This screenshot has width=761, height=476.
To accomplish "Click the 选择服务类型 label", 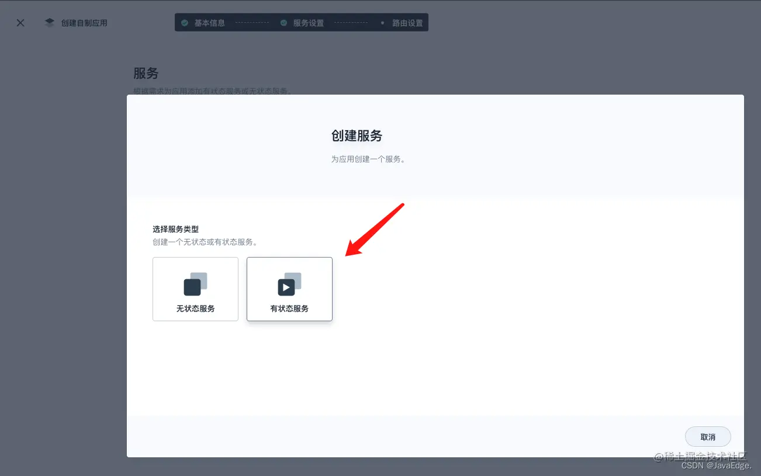I will pyautogui.click(x=175, y=229).
